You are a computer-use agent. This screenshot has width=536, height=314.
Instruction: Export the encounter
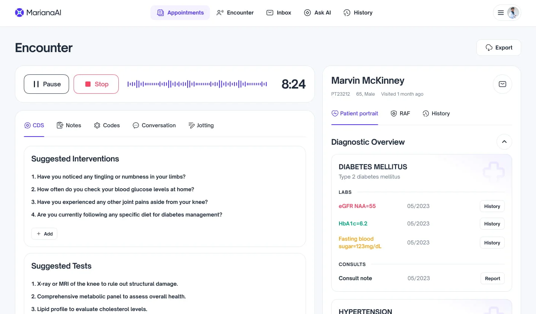click(499, 48)
